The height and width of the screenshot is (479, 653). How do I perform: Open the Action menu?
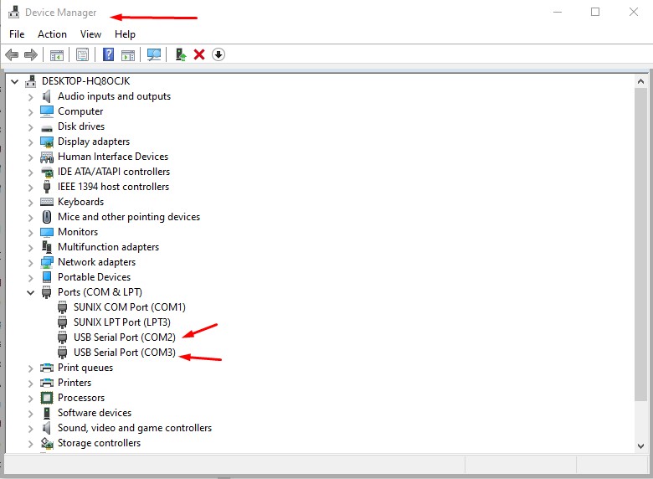click(52, 34)
